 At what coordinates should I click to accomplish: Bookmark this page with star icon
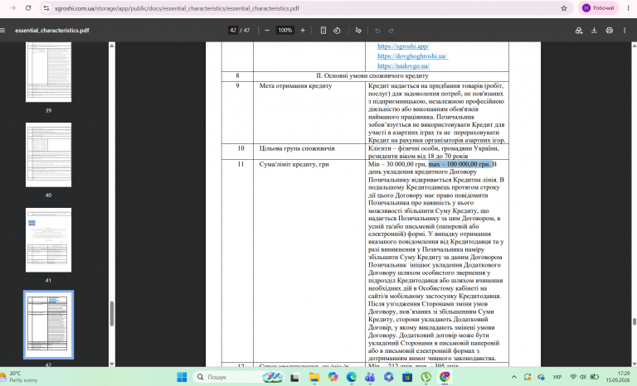pyautogui.click(x=564, y=8)
